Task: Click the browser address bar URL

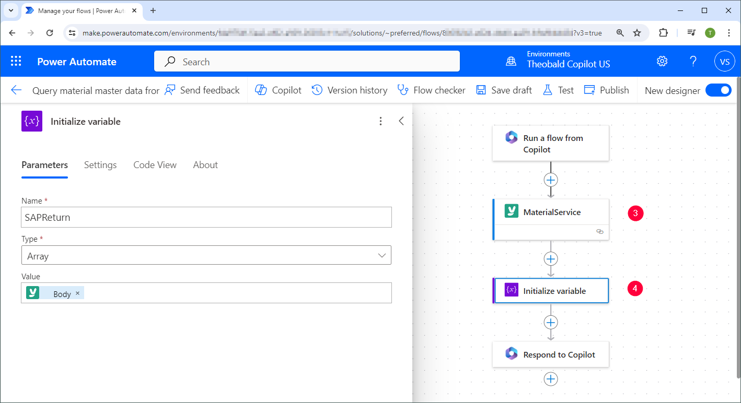Action: (x=342, y=33)
